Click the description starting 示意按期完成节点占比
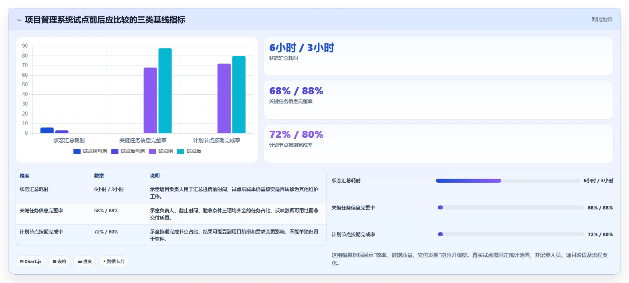The image size is (629, 283). click(x=234, y=235)
